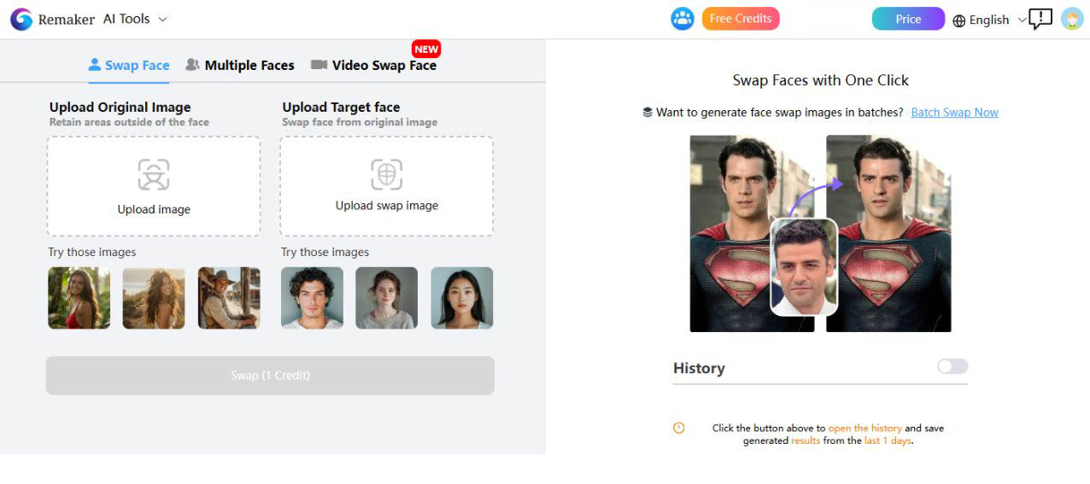Image resolution: width=1090 pixels, height=484 pixels.
Task: Click the 'Upload Original Image' heading
Action: coord(120,107)
